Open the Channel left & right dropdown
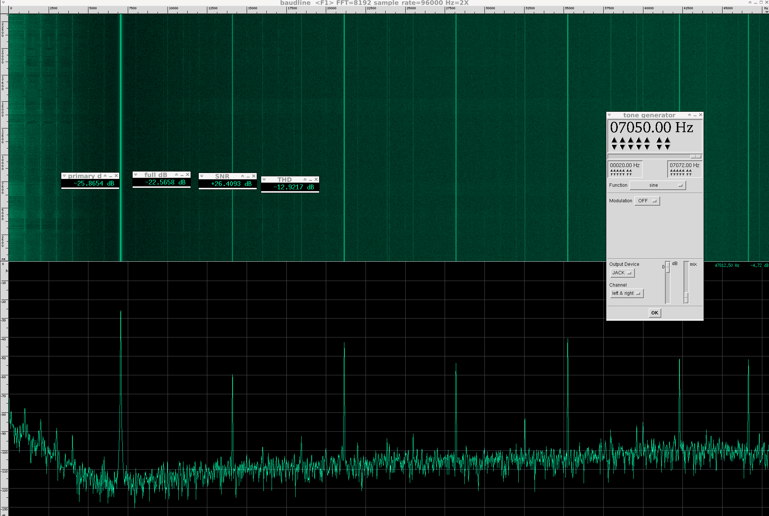The image size is (769, 516). [626, 293]
